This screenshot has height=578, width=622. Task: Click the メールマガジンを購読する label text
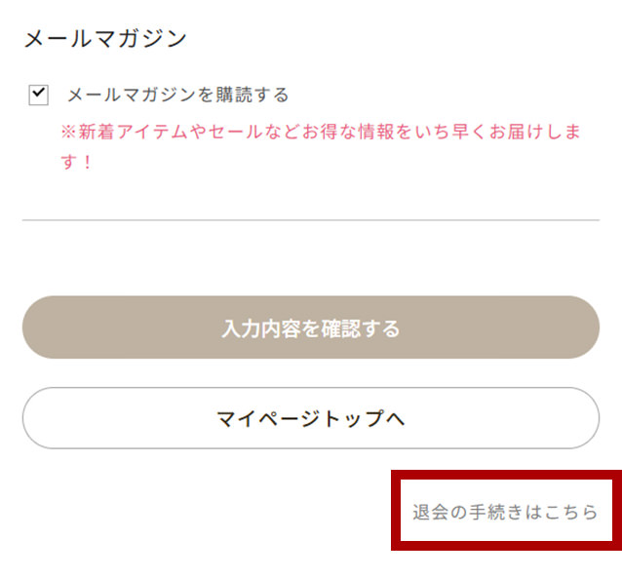click(x=177, y=95)
